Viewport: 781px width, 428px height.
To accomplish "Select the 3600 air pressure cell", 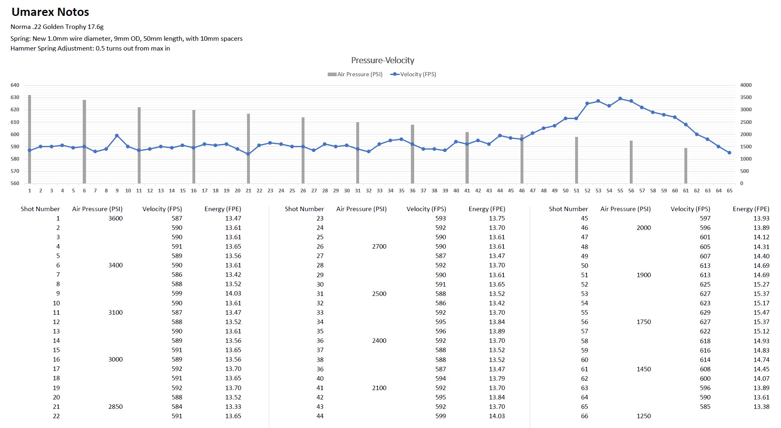I will pyautogui.click(x=115, y=218).
